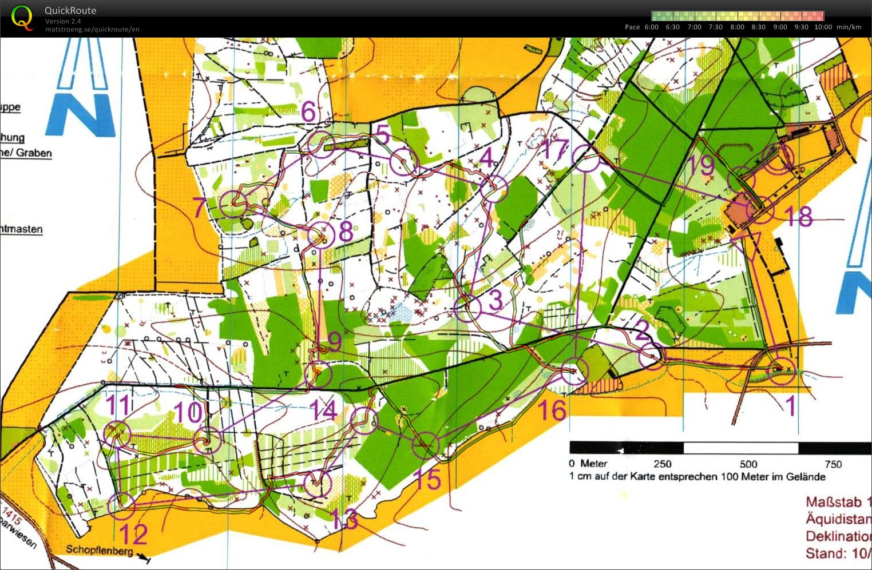This screenshot has height=570, width=872.
Task: Click the QuickRoute logo icon
Action: pos(22,17)
